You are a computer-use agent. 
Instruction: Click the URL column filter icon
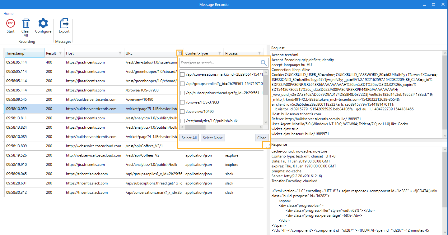(180, 53)
